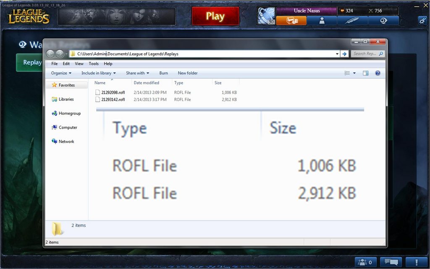
Task: Click the exclamation mark notifications icon
Action: (416, 262)
